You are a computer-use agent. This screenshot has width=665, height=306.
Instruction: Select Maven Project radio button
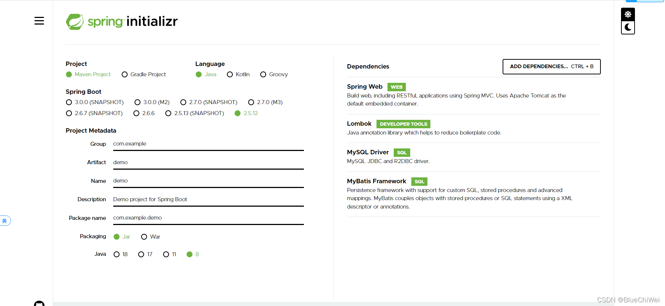click(88, 74)
